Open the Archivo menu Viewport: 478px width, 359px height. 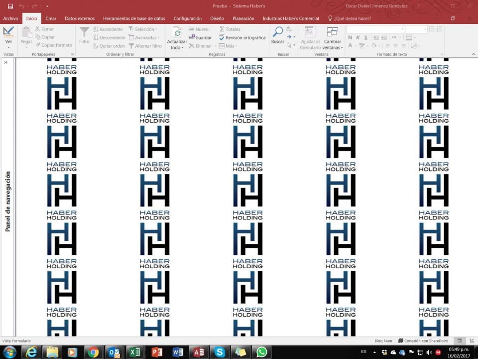[x=10, y=18]
